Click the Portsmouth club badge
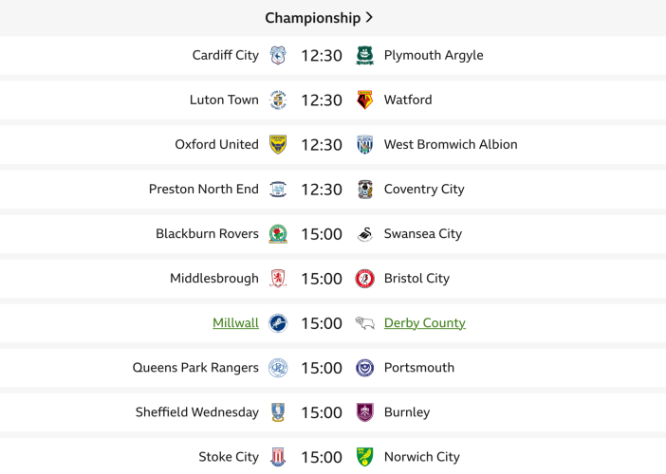 tap(364, 368)
